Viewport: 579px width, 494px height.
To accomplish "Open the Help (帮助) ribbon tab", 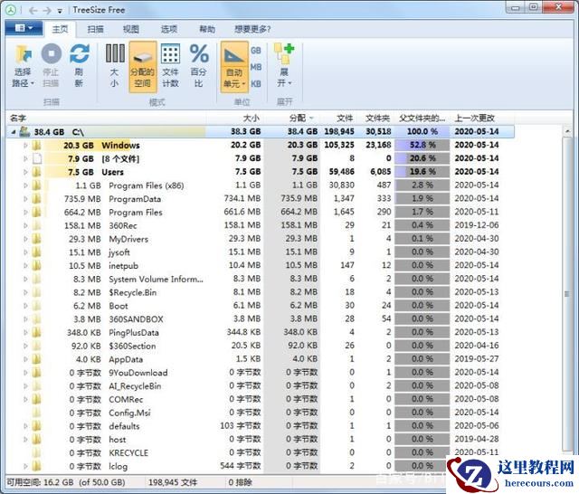I will point(207,29).
